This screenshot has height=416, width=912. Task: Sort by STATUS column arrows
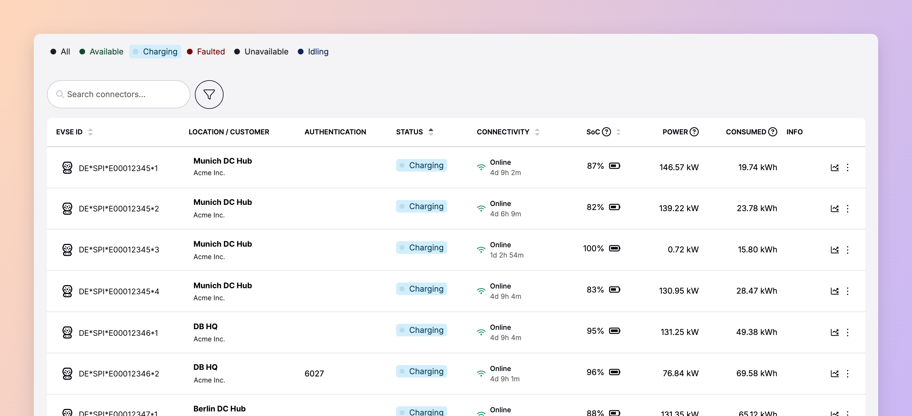(x=430, y=132)
